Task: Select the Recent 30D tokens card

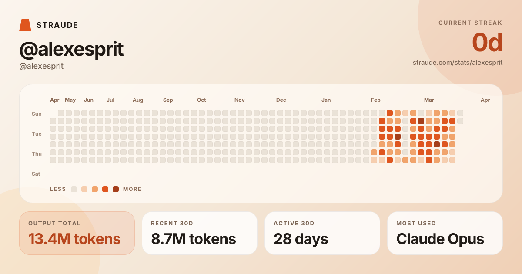Action: (x=200, y=233)
